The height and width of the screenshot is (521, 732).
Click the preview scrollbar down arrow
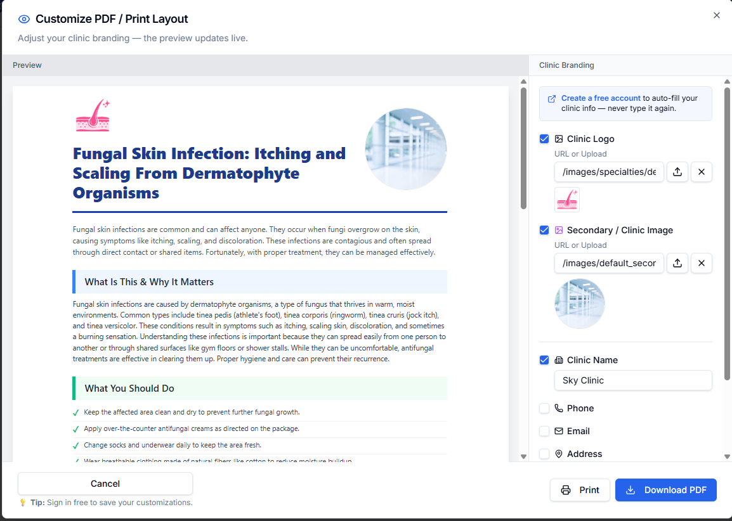click(x=523, y=456)
